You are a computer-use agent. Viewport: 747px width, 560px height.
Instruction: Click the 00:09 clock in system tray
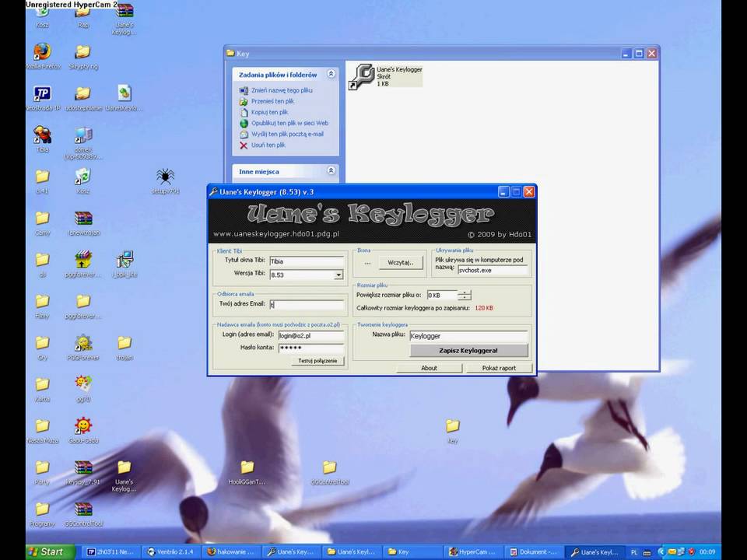[707, 552]
